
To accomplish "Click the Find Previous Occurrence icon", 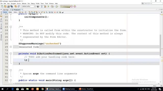I will pos(32,12).
